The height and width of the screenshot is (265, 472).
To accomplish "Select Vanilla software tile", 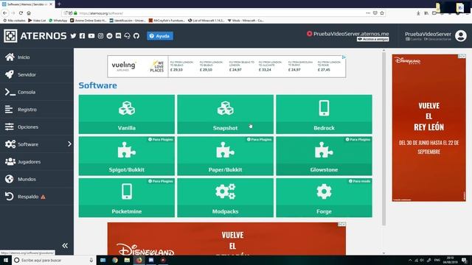I will tap(127, 114).
